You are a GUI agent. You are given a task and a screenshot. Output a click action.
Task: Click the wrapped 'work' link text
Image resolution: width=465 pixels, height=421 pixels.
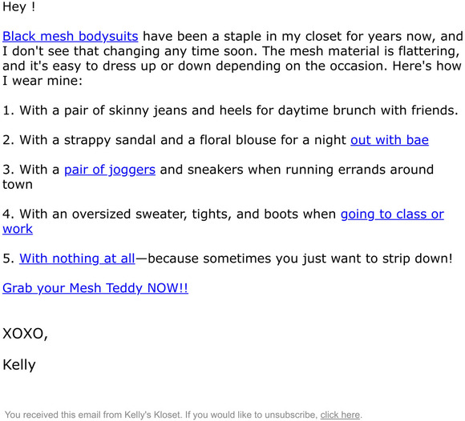18,229
